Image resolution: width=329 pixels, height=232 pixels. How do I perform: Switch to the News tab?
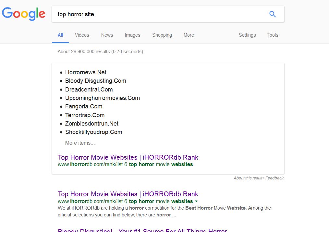(107, 35)
